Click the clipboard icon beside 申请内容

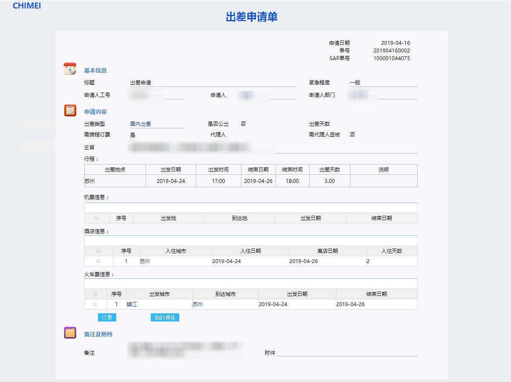70,110
